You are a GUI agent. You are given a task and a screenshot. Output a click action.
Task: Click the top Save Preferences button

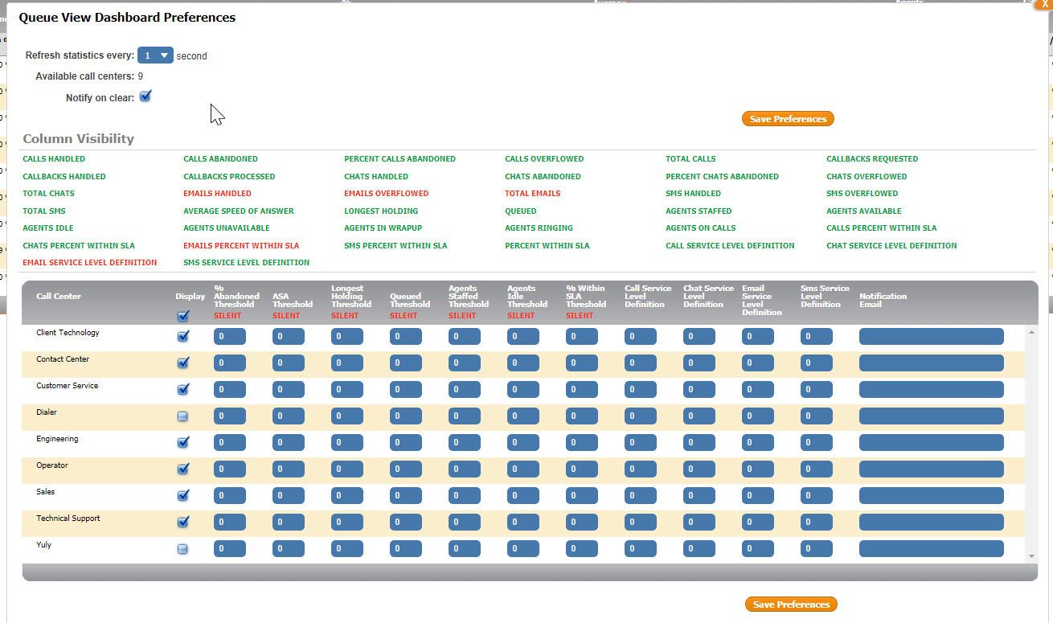tap(788, 119)
